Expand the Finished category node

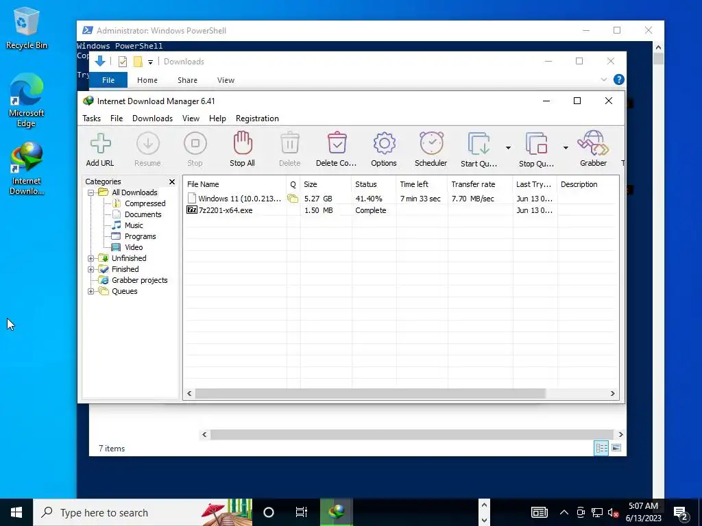(x=91, y=270)
